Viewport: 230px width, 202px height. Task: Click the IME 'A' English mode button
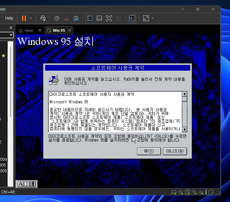tap(21, 184)
